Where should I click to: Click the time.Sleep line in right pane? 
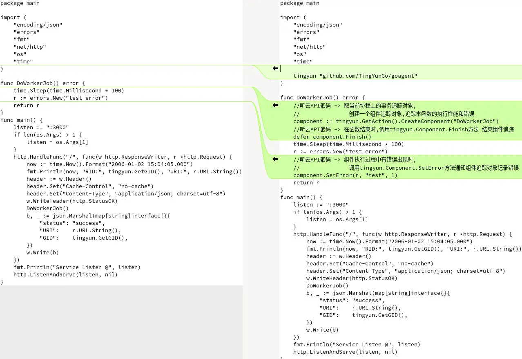pos(348,144)
